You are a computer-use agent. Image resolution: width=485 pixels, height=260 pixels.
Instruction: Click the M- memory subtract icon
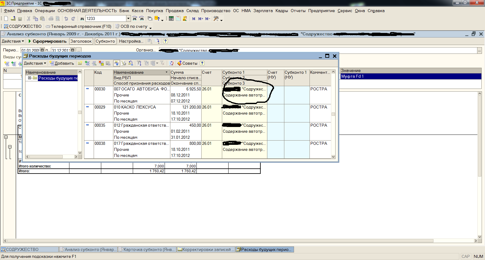point(208,19)
